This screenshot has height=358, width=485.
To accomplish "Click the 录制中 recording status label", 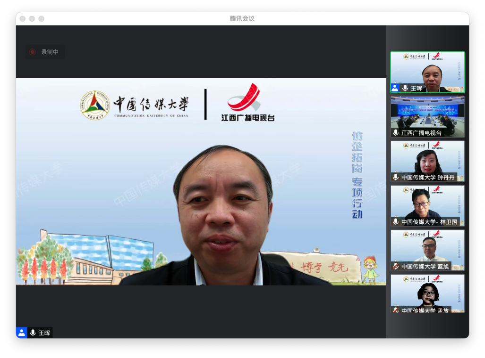I will click(x=50, y=52).
